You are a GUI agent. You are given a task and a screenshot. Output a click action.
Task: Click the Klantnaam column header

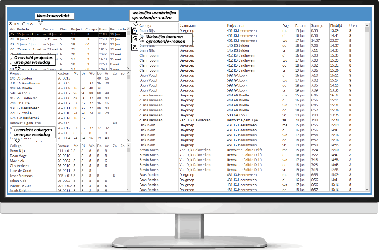pos(202,25)
